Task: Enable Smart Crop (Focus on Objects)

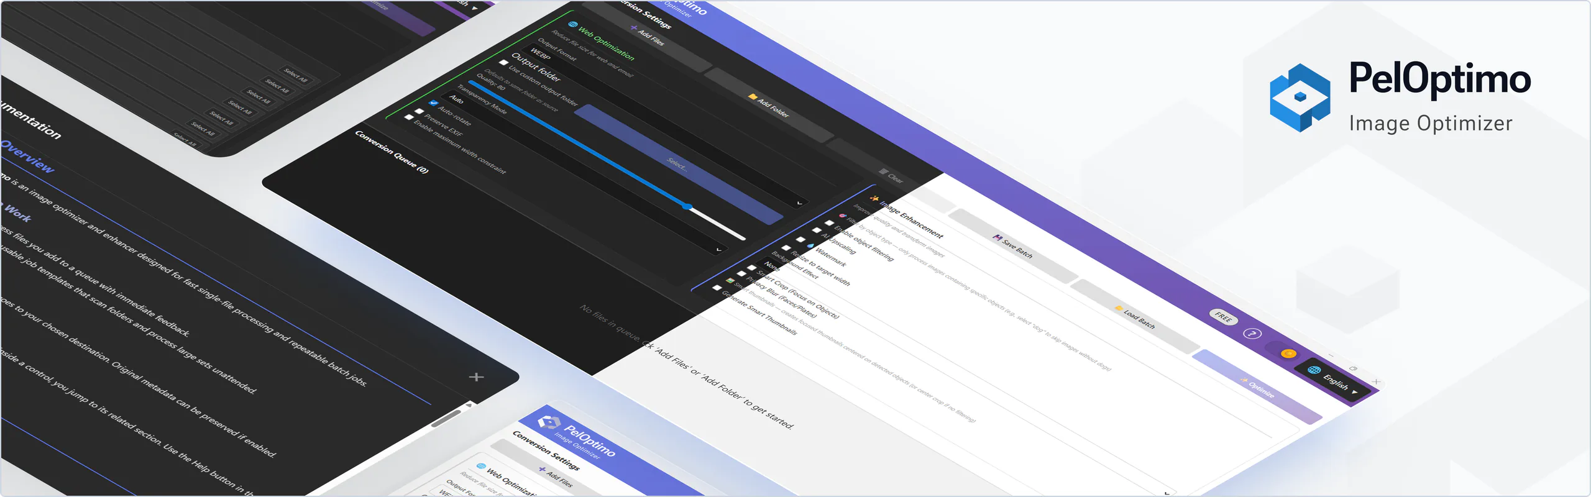Action: click(x=751, y=268)
